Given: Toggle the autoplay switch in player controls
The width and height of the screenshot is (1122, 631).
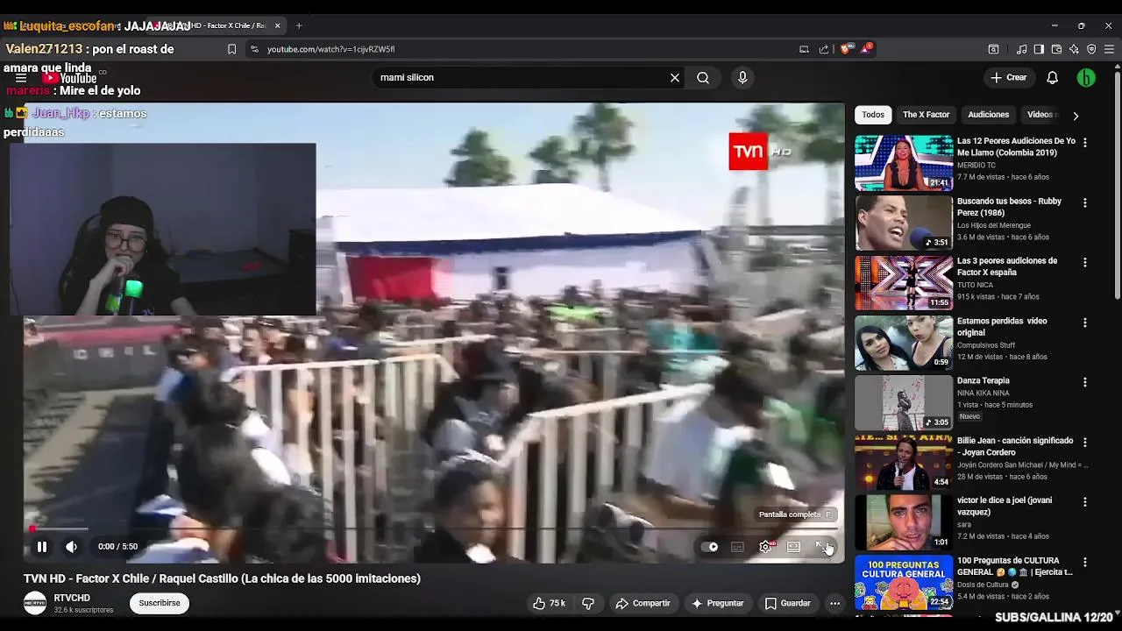Looking at the screenshot, I should point(710,547).
